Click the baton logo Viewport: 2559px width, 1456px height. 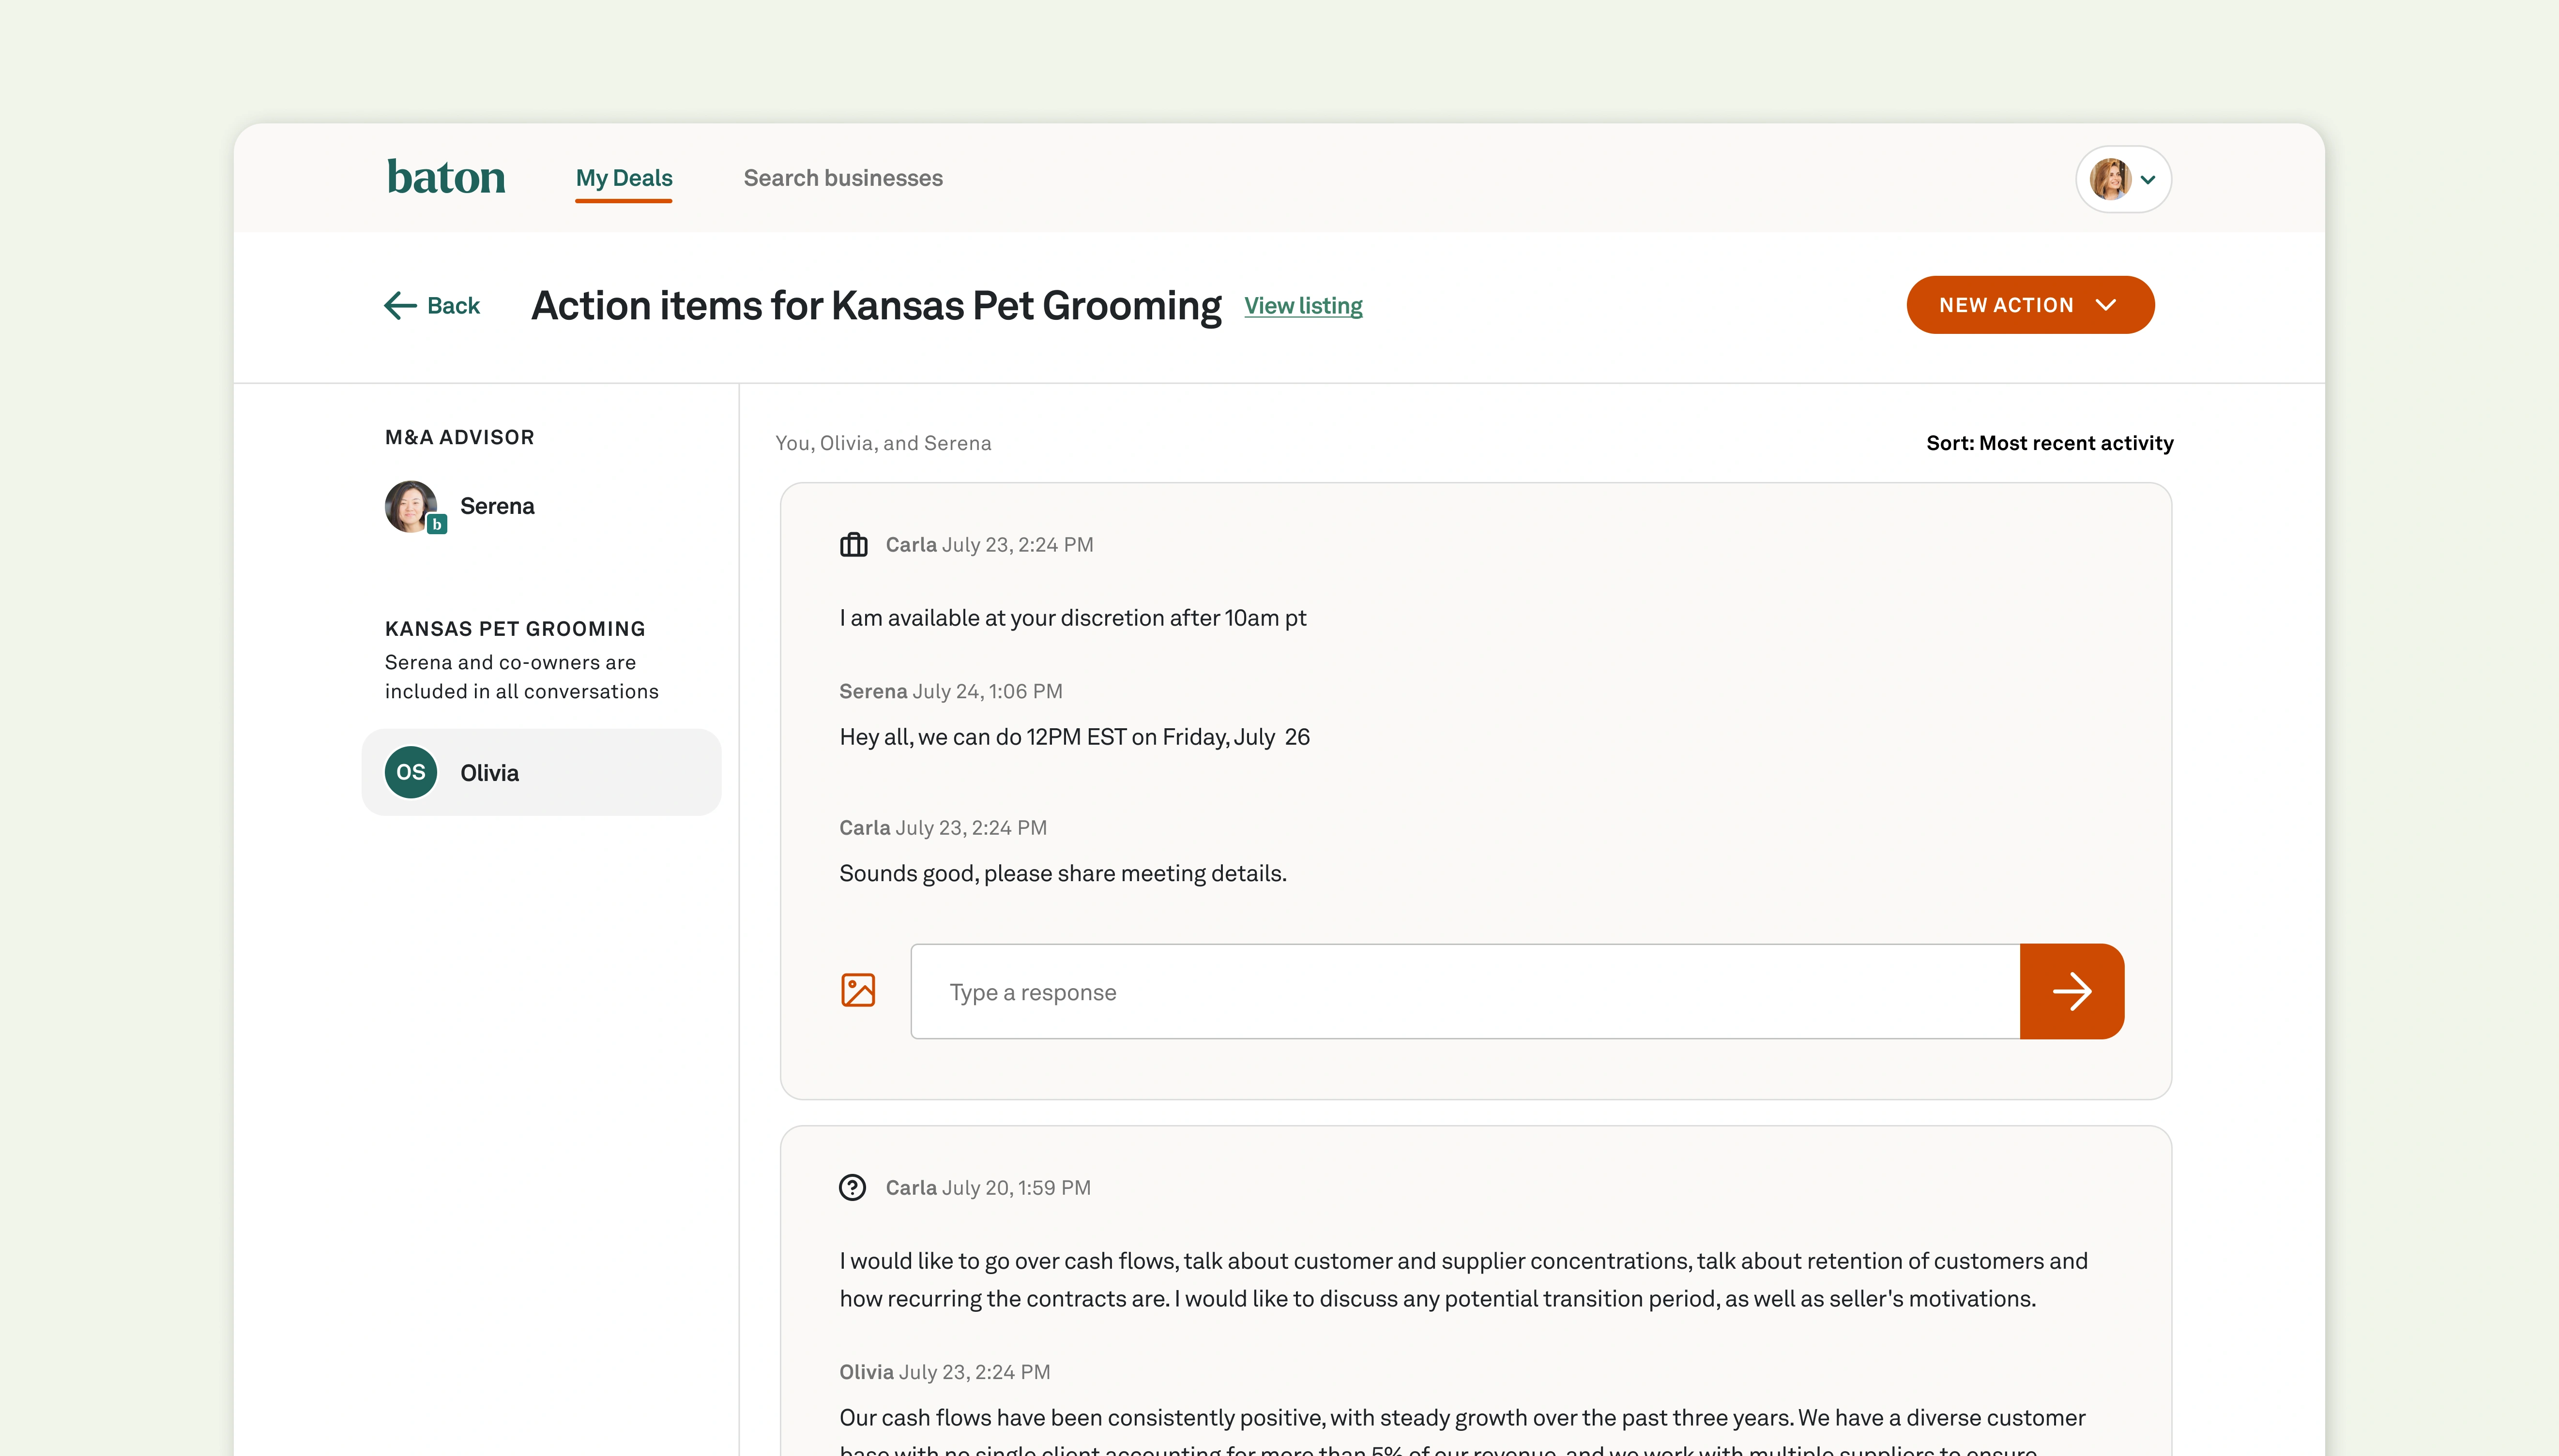[446, 177]
